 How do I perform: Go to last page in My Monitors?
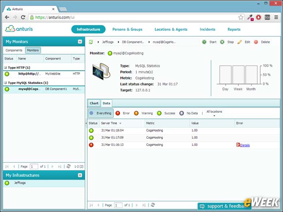click(x=60, y=167)
